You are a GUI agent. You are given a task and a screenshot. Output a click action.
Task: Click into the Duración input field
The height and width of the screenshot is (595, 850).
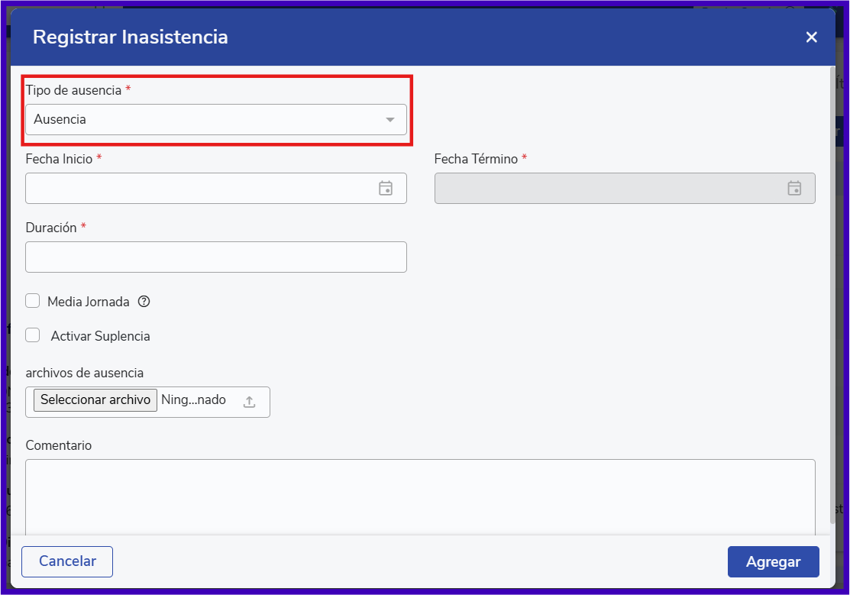[215, 257]
